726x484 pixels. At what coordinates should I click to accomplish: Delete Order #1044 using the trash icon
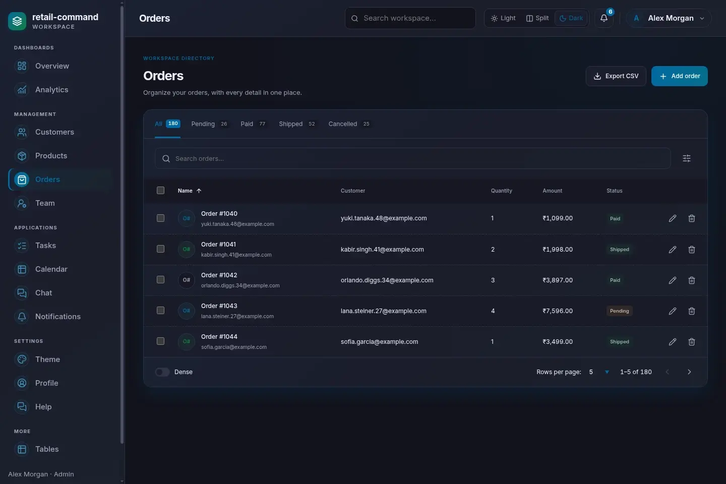[692, 342]
